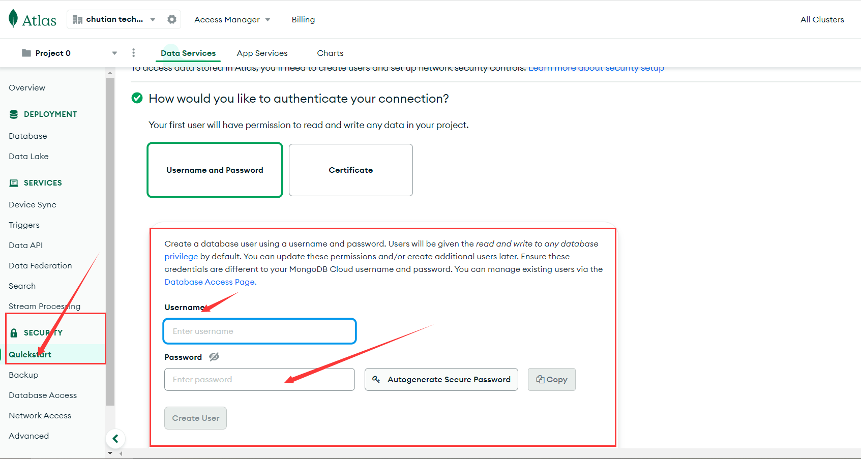The width and height of the screenshot is (861, 459).
Task: Collapse sidebar with left chevron button
Action: tap(115, 439)
